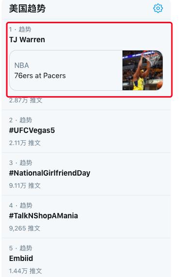Open the TJ Warren trending topic
Viewport: 184px width, 277px height.
[x=27, y=40]
